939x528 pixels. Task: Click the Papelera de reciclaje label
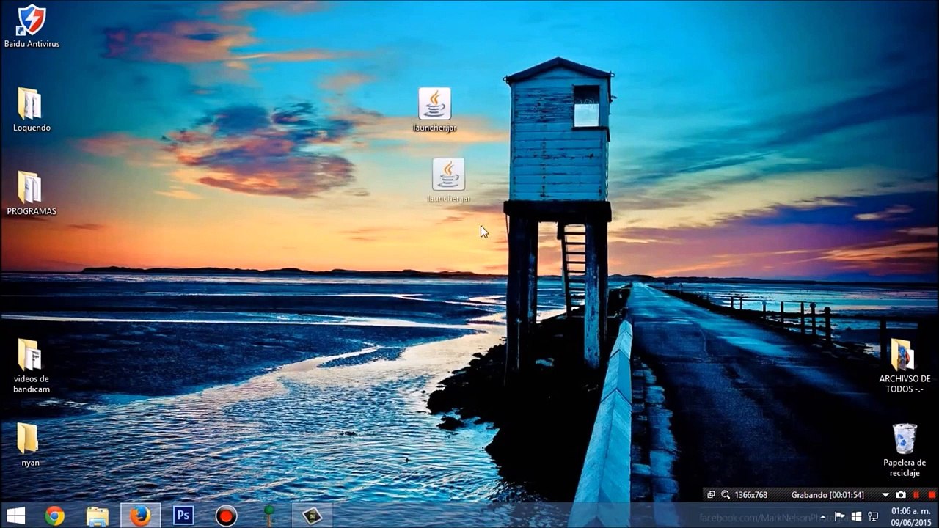905,468
